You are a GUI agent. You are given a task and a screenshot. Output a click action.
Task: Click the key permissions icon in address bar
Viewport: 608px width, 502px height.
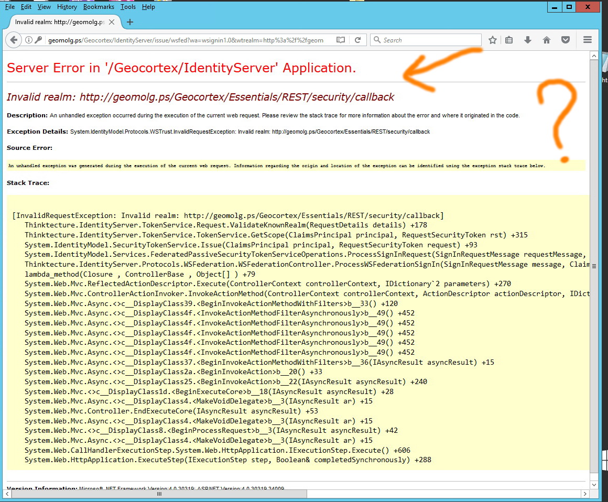[x=38, y=40]
